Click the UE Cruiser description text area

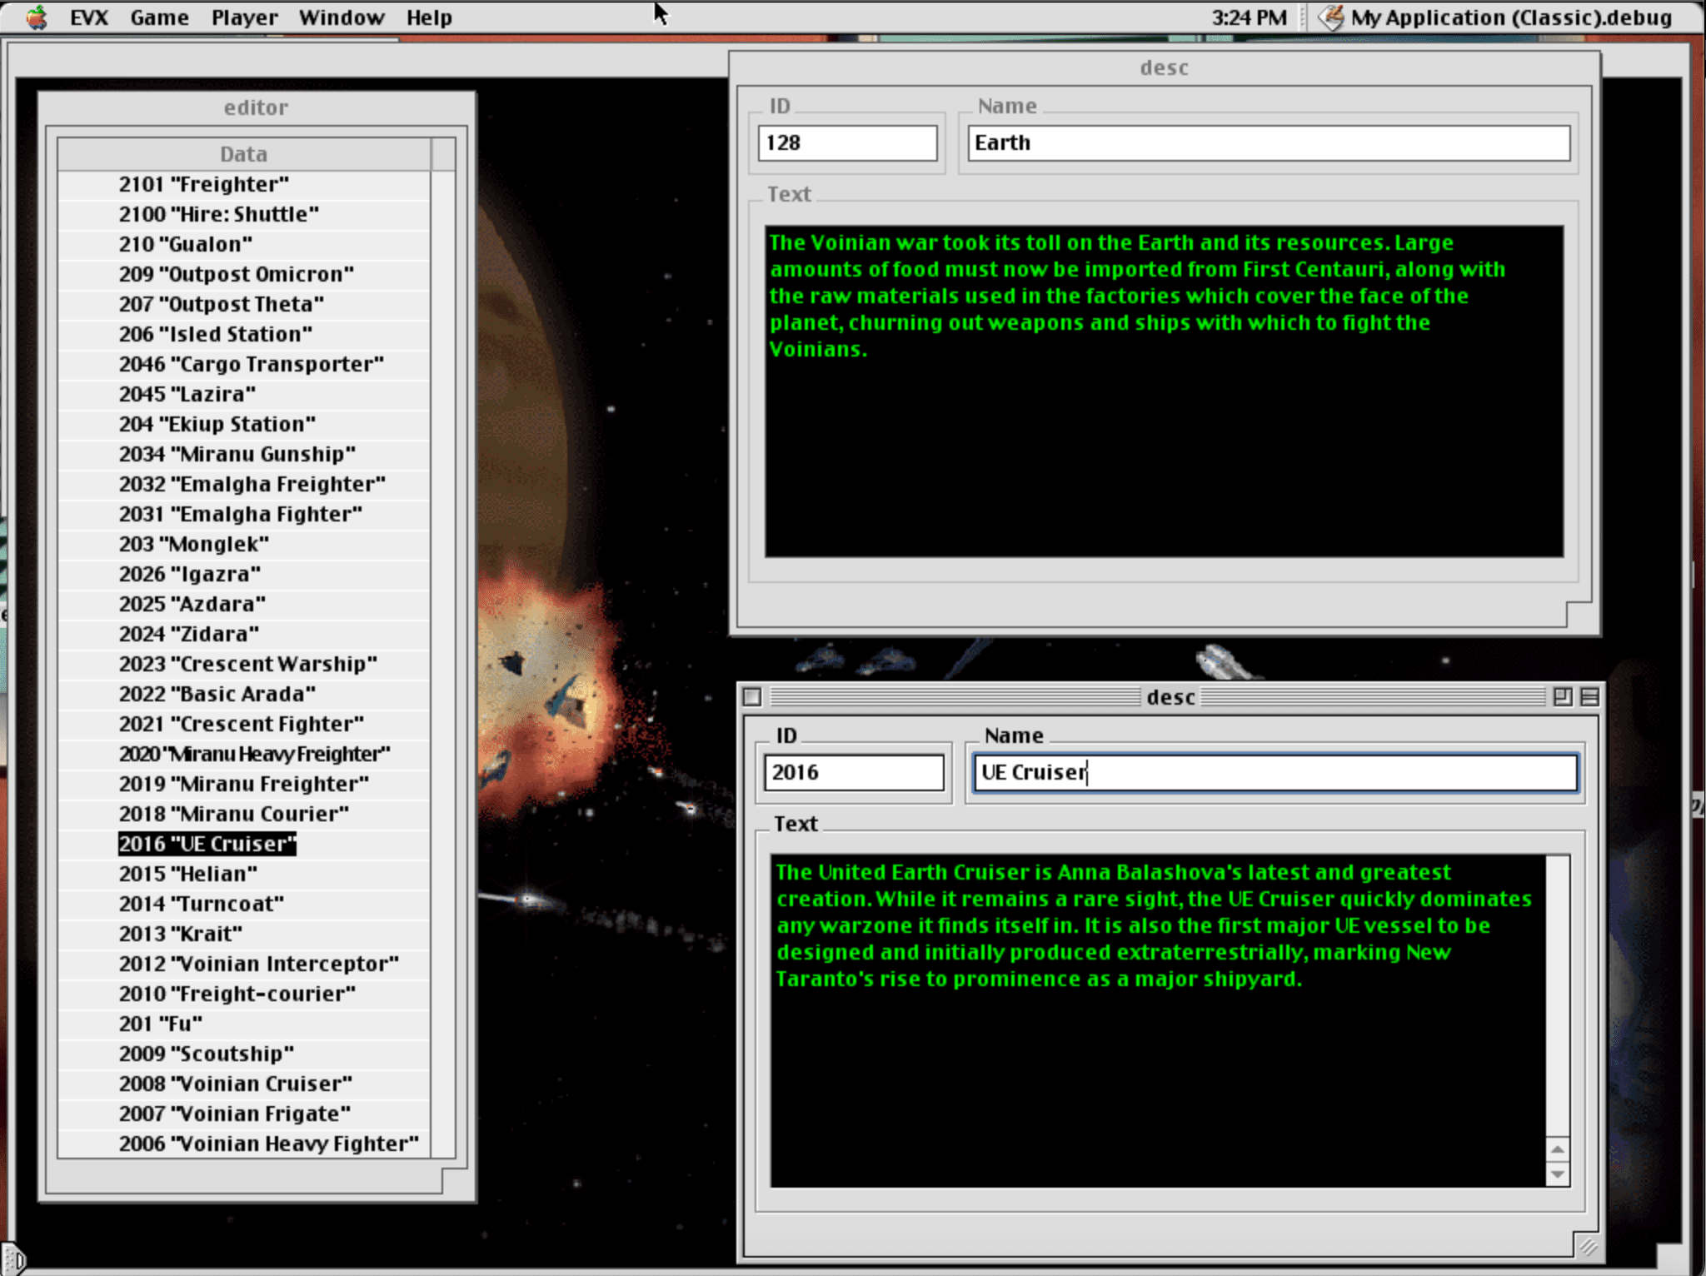point(1158,1020)
